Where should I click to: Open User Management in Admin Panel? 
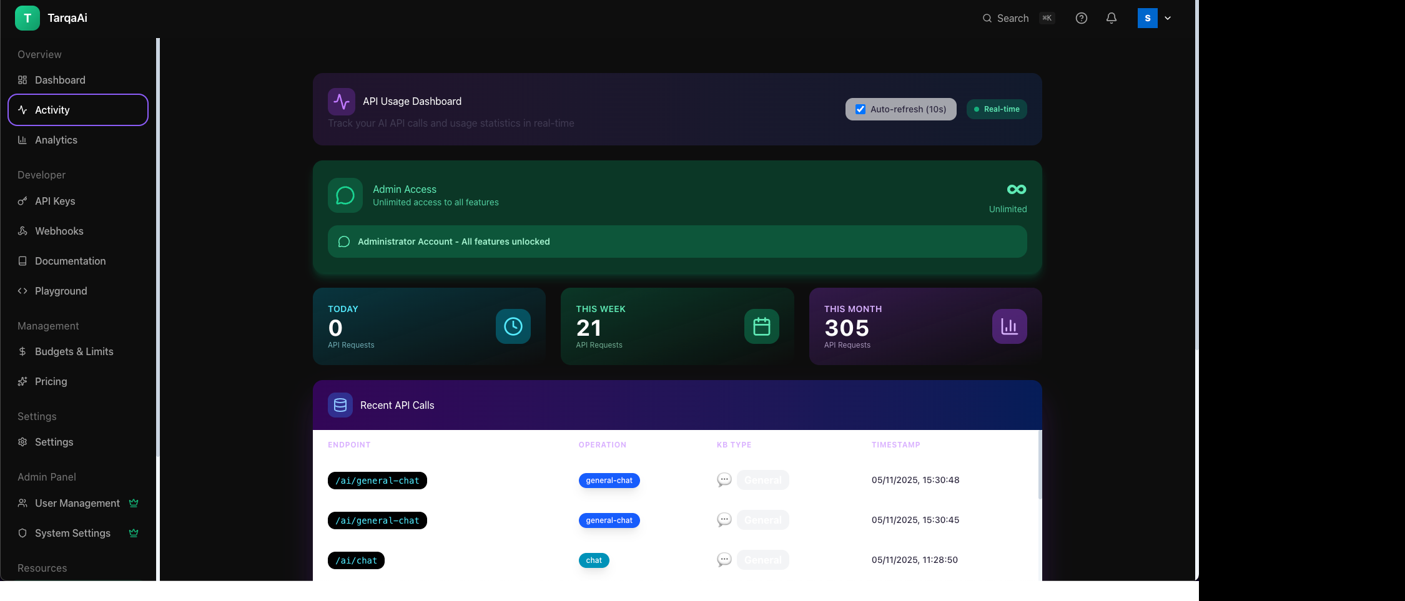point(78,503)
